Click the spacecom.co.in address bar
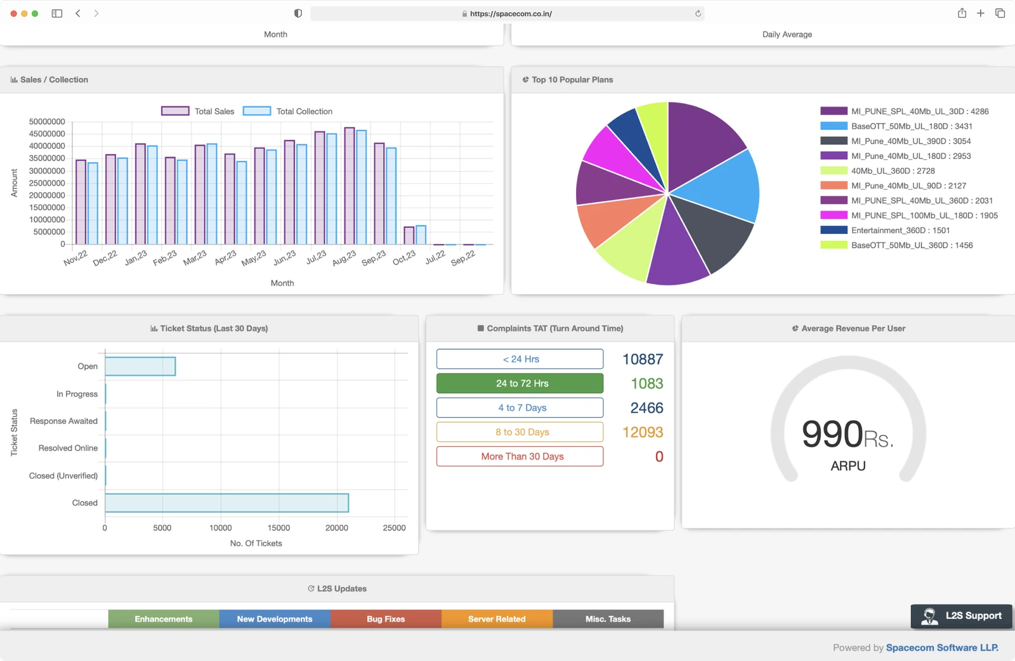Screen dimensions: 1015x661 pos(507,13)
